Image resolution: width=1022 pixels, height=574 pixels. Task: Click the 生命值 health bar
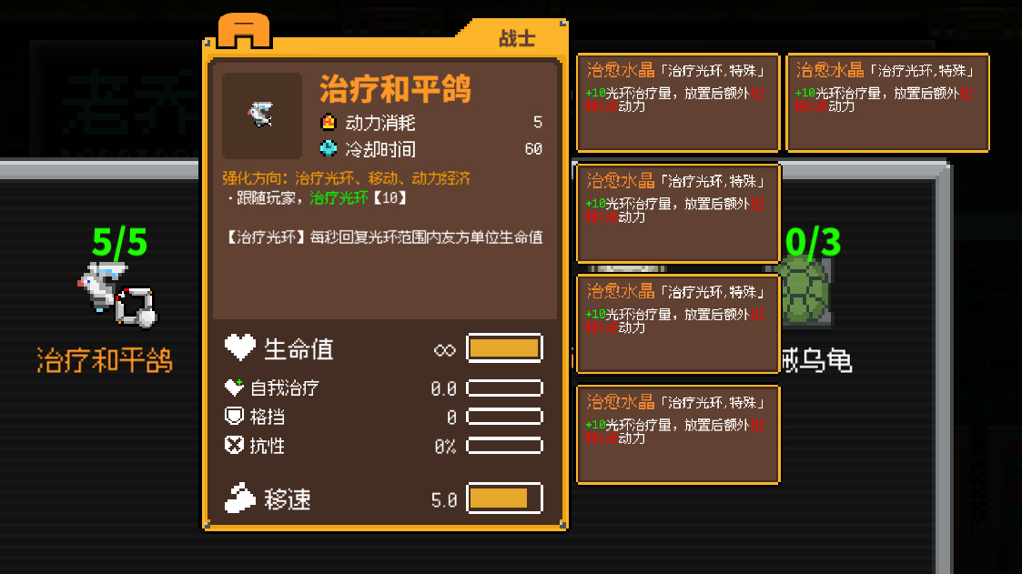(504, 348)
